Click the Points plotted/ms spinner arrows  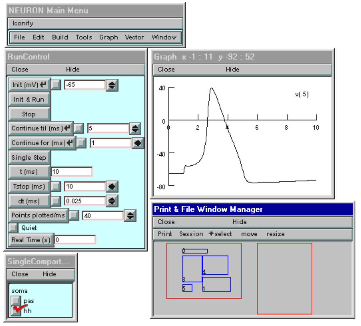[x=130, y=216]
